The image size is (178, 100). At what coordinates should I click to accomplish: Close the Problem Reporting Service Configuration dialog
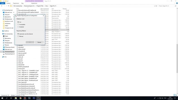click(x=43, y=16)
